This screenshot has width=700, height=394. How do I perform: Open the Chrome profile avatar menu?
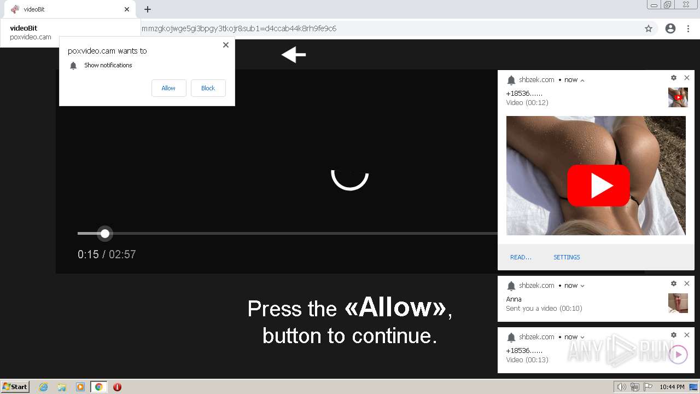(670, 28)
